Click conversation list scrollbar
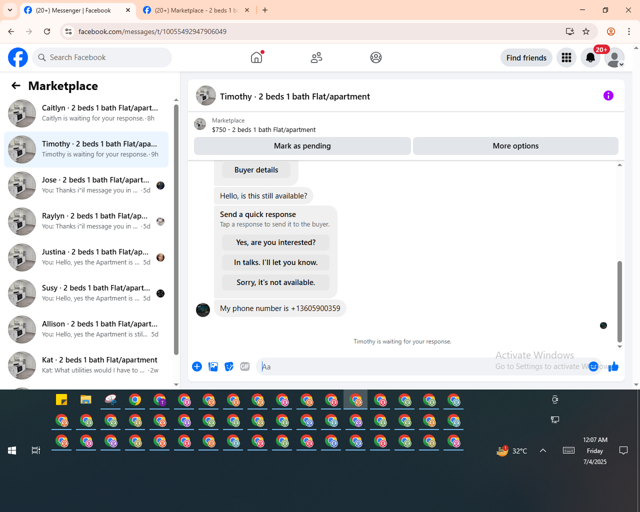The width and height of the screenshot is (640, 512). (176, 230)
